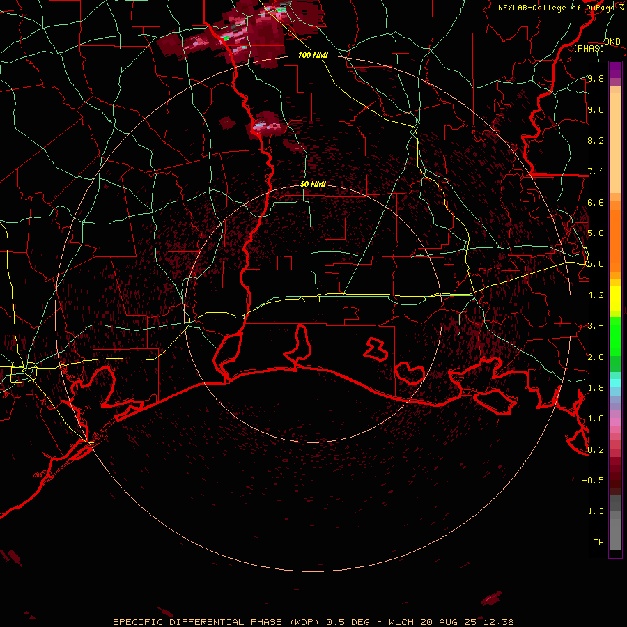Click the 2.6 scale value
627x627 pixels.
(596, 357)
